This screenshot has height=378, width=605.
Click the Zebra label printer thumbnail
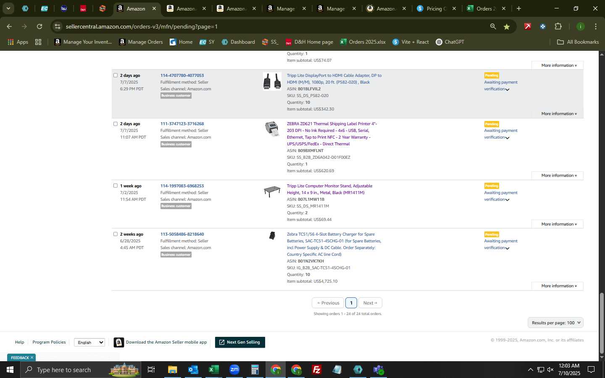272,129
